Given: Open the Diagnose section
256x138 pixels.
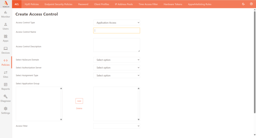Looking at the screenshot, I should point(5,99).
